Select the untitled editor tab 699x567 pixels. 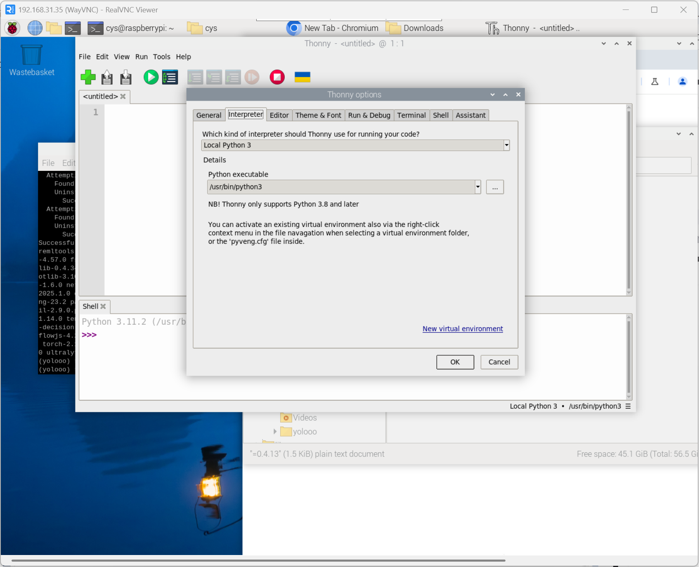click(x=100, y=97)
